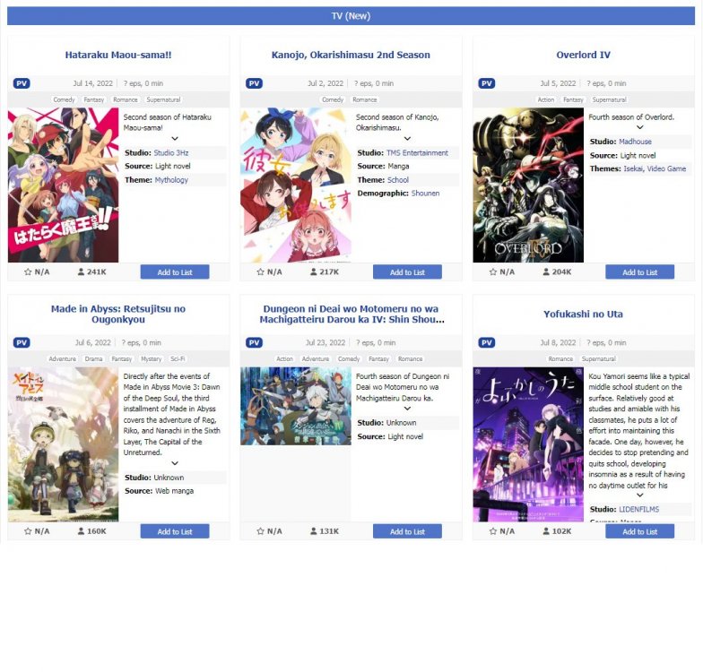Add Dungeon ni Deai IV to list

click(407, 531)
